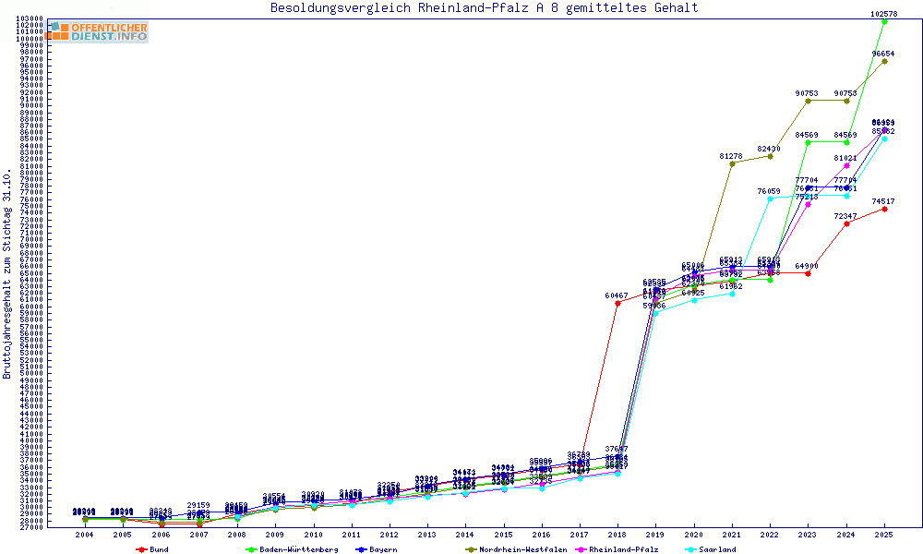Screen dimensions: 923x554
Task: Select the Nordrhein-Westfalen legend label
Action: coord(522,549)
